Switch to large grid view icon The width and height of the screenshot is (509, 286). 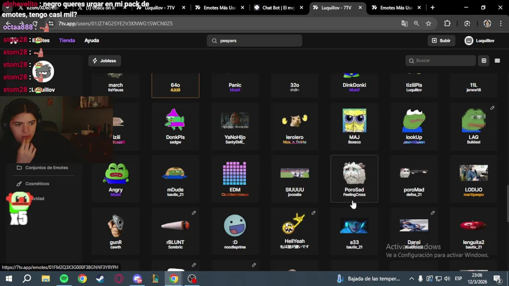coord(484,60)
